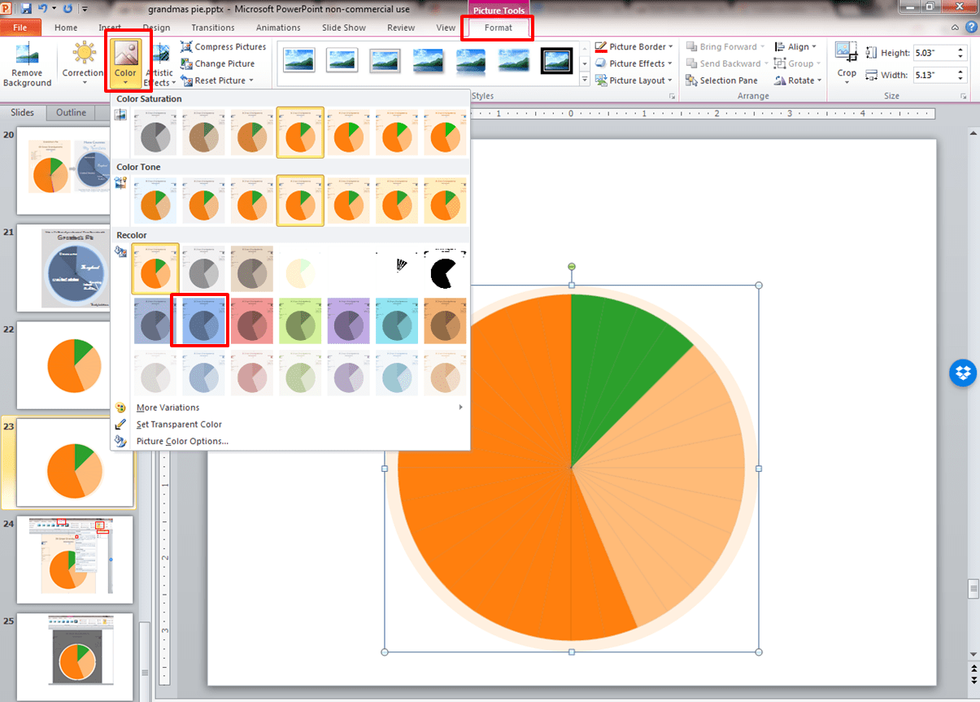Click Undo in quick access toolbar
This screenshot has height=702, width=980.
43,8
